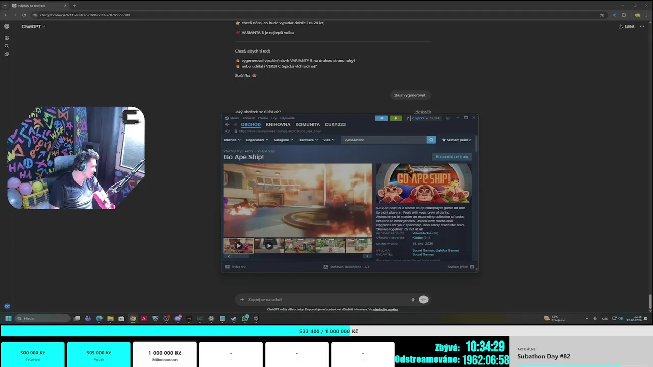Open the Steam menu in title bar
Viewport: 653px width, 367px height.
[233, 118]
